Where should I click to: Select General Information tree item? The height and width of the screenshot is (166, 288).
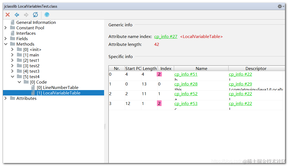pos(36,22)
